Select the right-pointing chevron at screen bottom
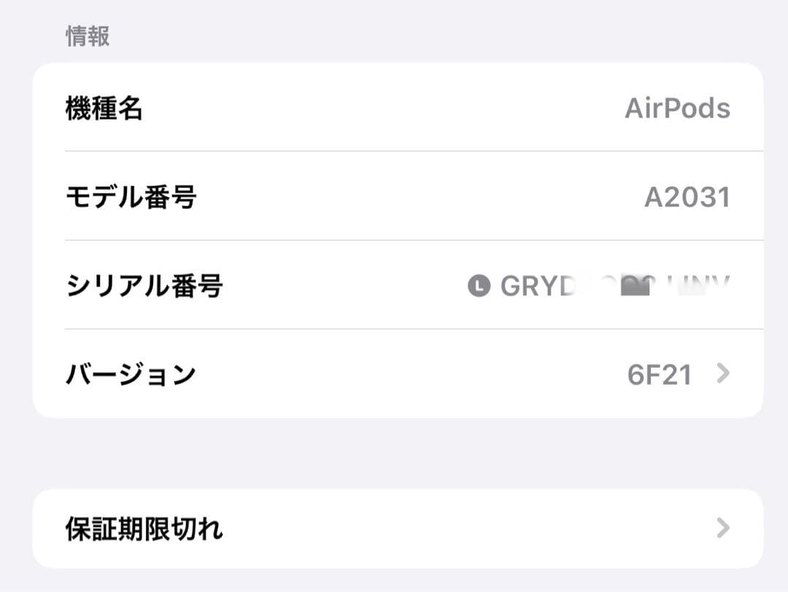The image size is (788, 592). click(x=720, y=528)
